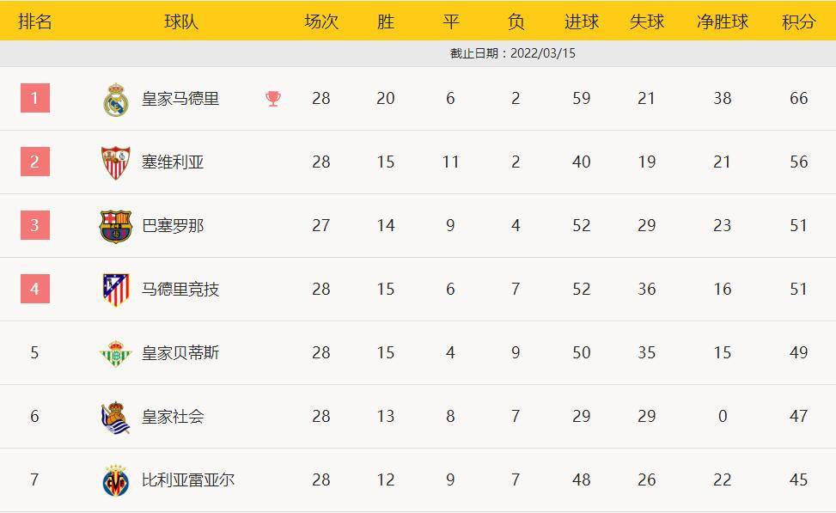Open the 皇家马德里 team link

180,99
